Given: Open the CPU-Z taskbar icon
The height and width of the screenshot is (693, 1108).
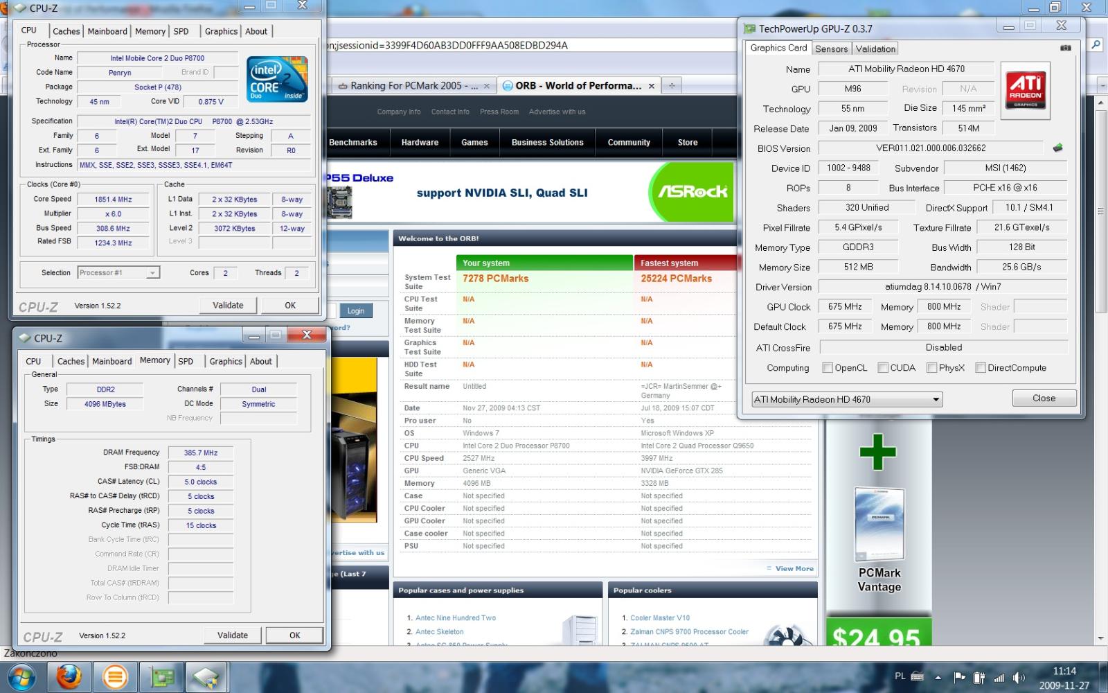Looking at the screenshot, I should click(x=206, y=677).
